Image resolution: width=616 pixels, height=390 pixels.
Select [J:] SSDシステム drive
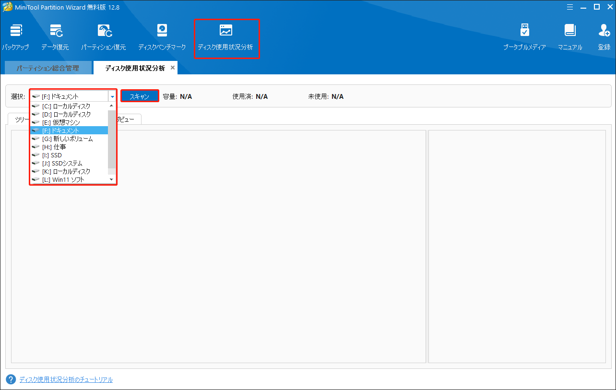click(69, 163)
